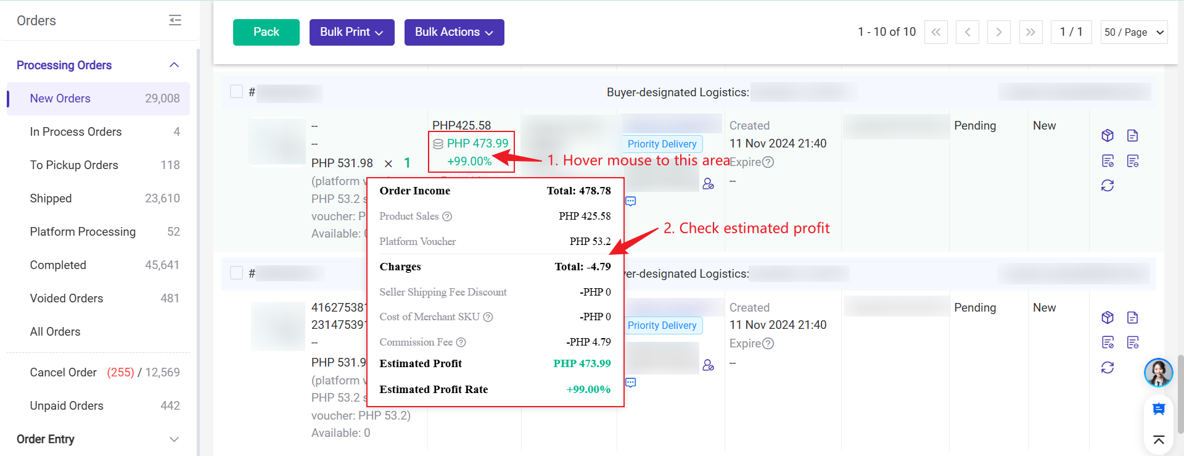Collapse the Orders sidebar menu icon

click(x=175, y=20)
